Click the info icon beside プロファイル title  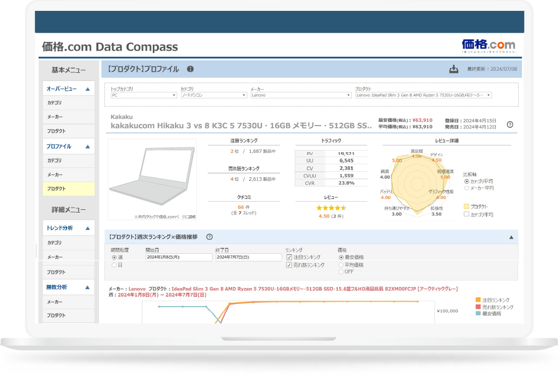coord(190,69)
